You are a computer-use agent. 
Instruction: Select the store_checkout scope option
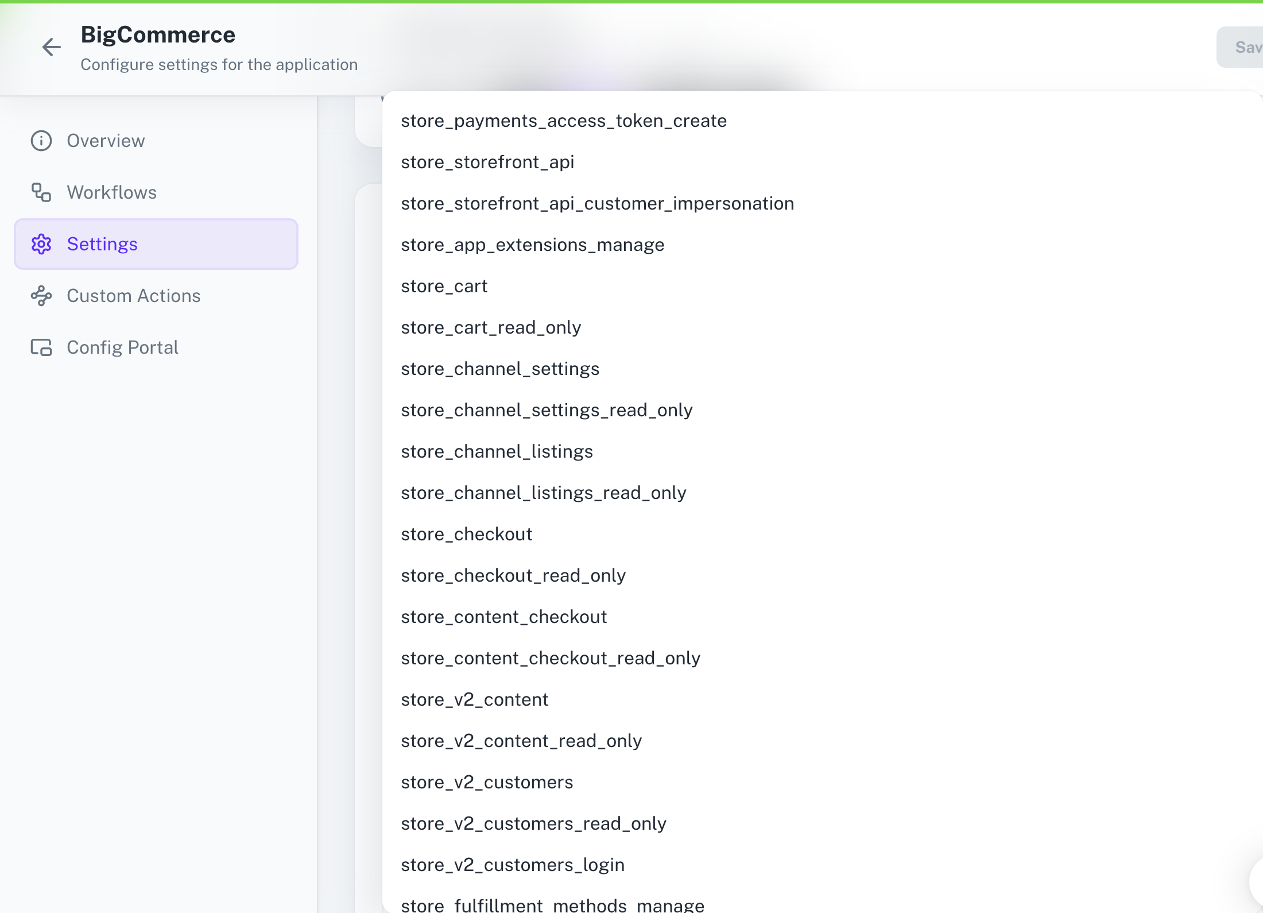click(x=466, y=533)
